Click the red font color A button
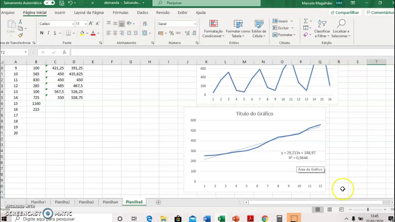Image resolution: width=395 pixels, height=222 pixels. point(93,33)
